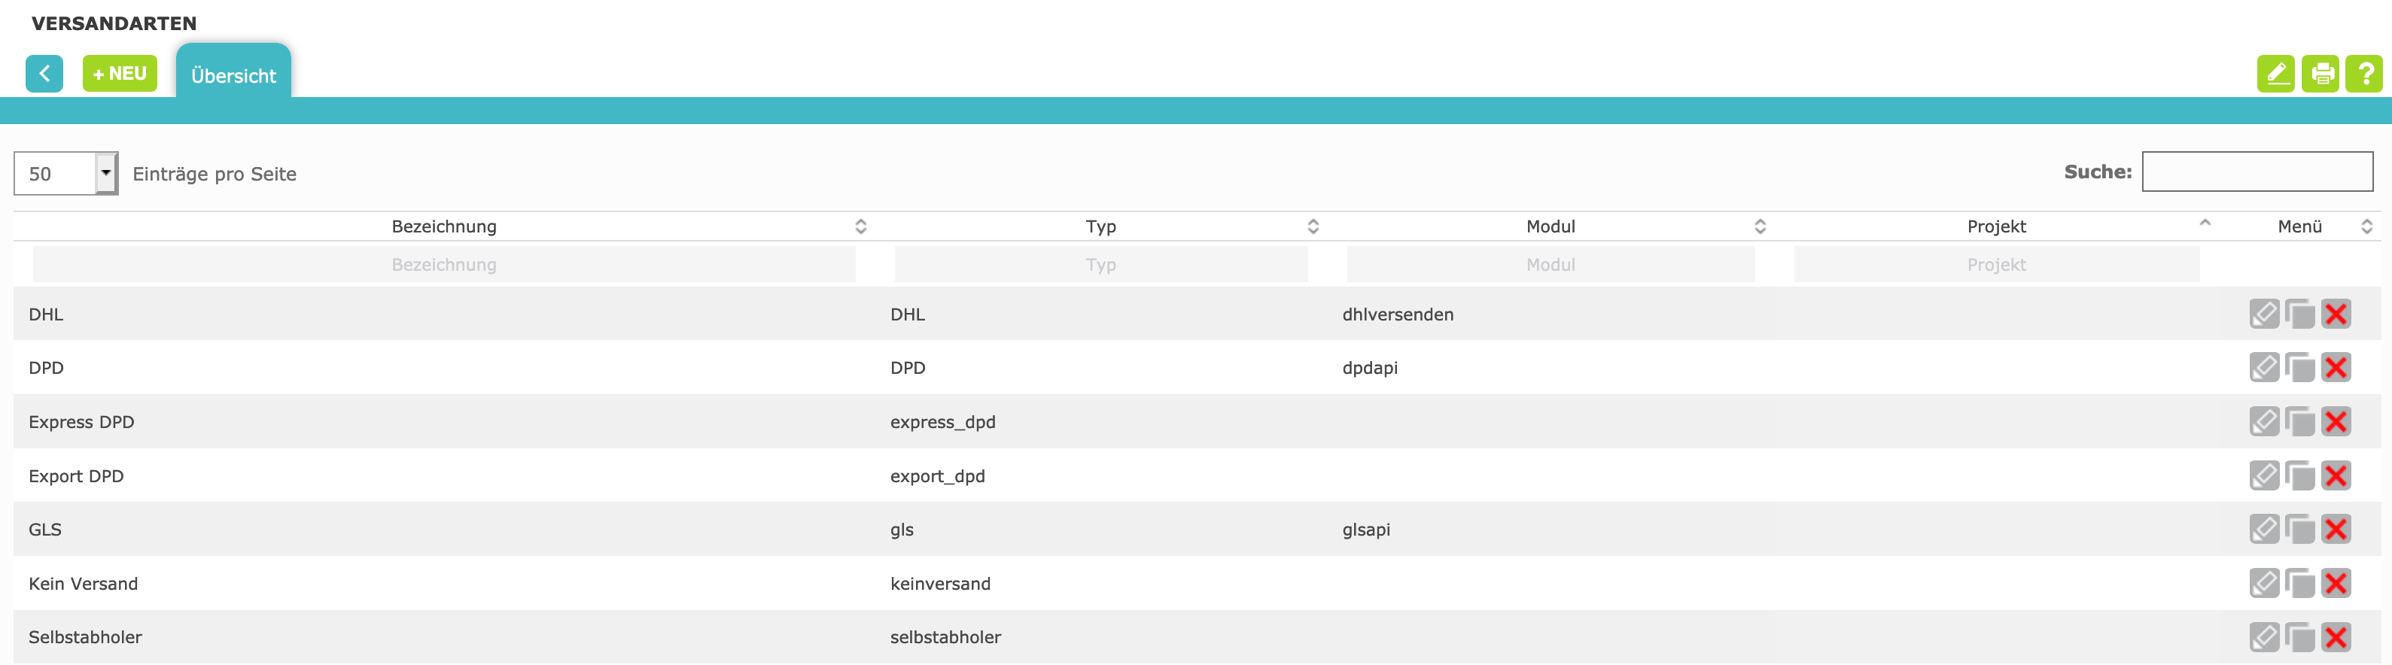Viewport: 2392px width, 665px height.
Task: Click the + NEU button
Action: (120, 73)
